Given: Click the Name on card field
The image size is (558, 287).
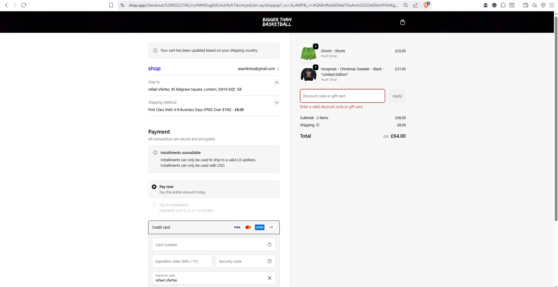Looking at the screenshot, I should coord(214,278).
